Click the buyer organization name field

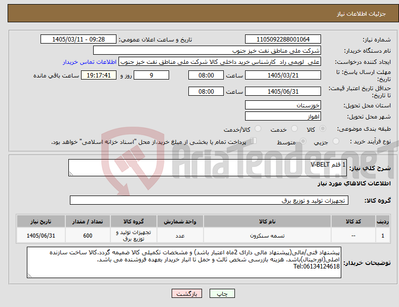coord(207,50)
